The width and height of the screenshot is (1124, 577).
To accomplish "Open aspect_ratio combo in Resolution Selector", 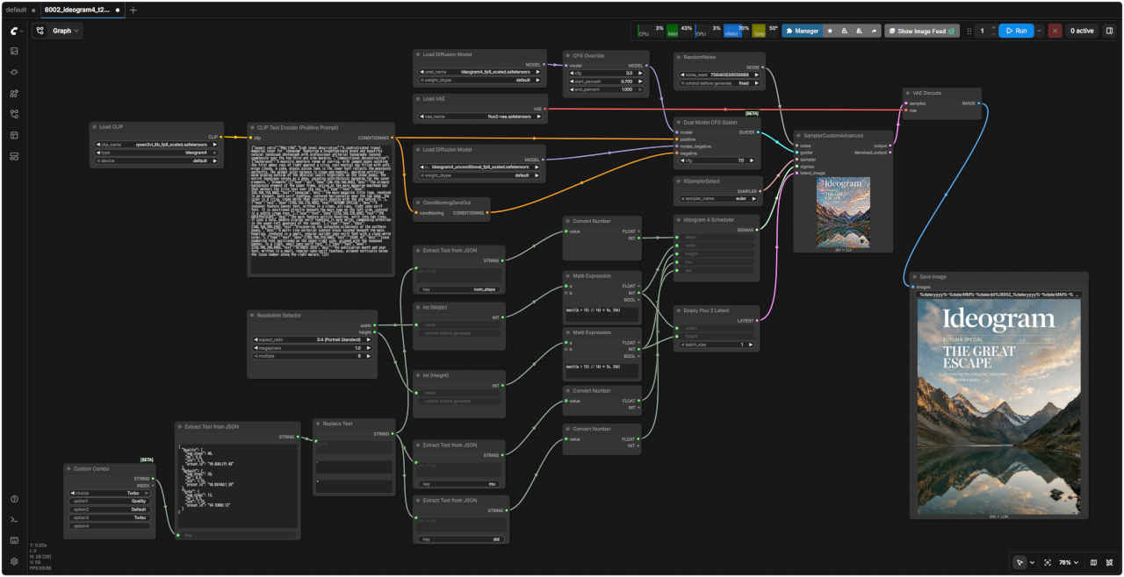I will coord(313,339).
